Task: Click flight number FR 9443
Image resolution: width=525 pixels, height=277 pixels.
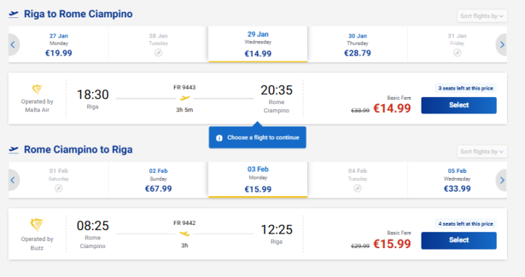Action: 185,88
